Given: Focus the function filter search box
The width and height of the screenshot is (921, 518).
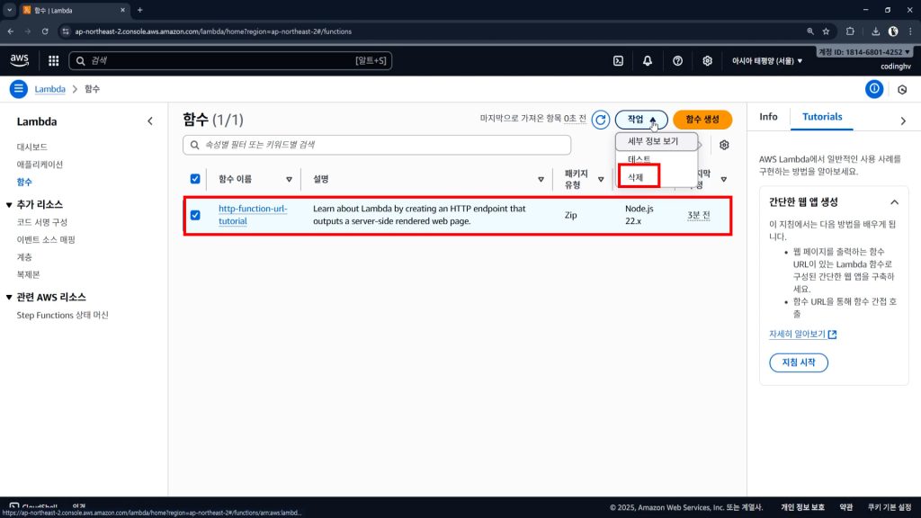Looking at the screenshot, I should pos(377,145).
